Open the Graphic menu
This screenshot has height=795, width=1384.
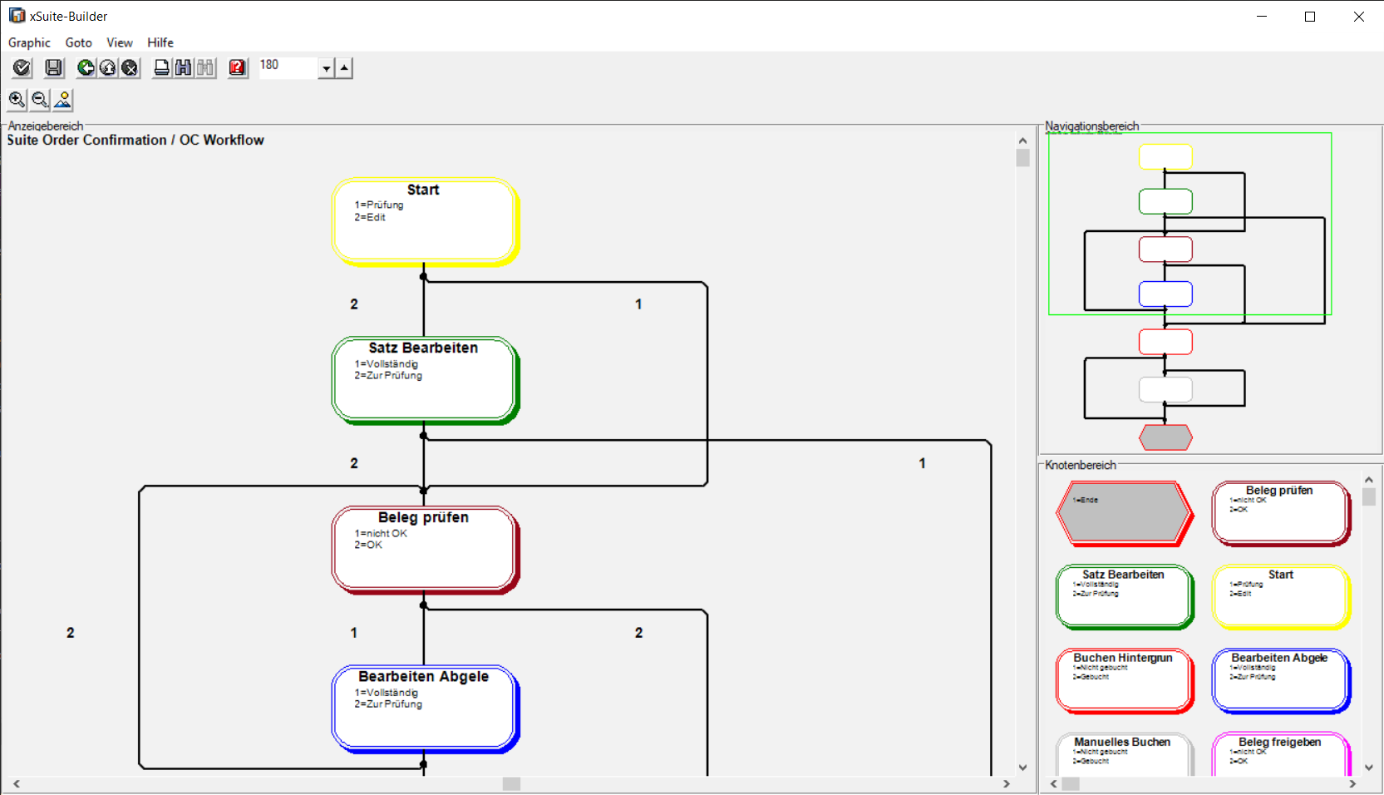(x=29, y=42)
